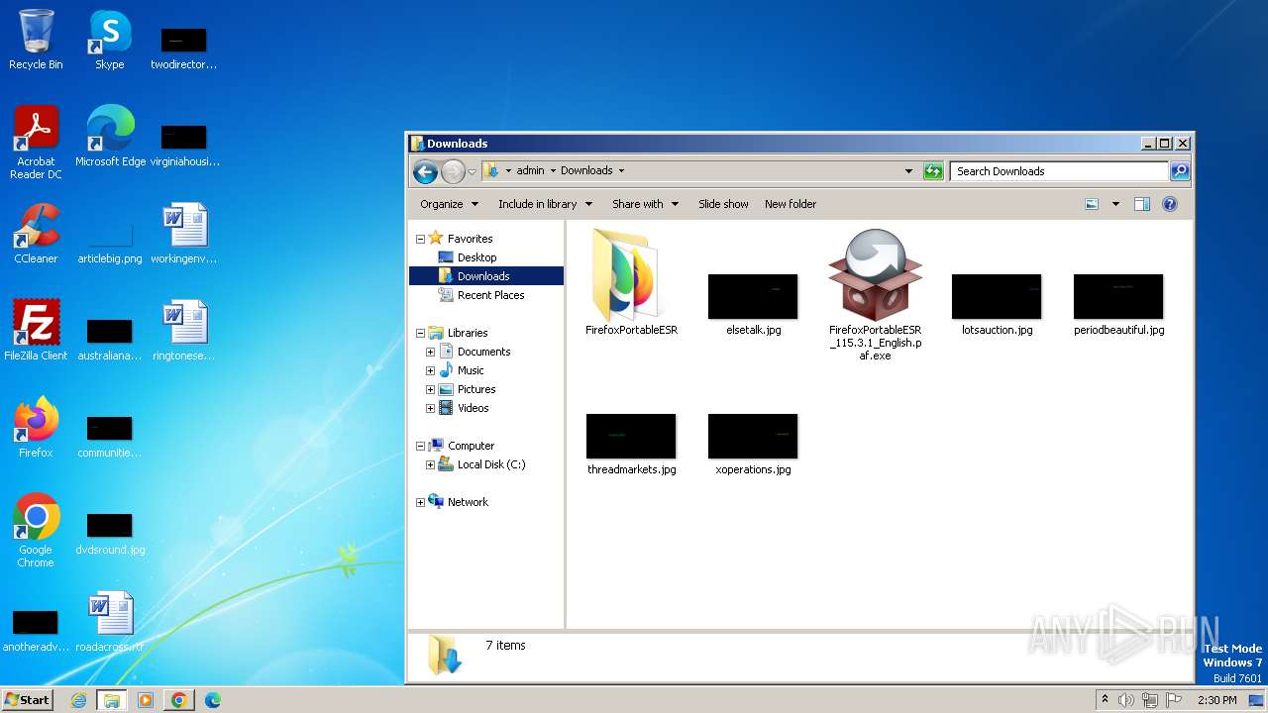This screenshot has height=713, width=1268.
Task: Click admin in the address breadcrumb
Action: tap(530, 170)
